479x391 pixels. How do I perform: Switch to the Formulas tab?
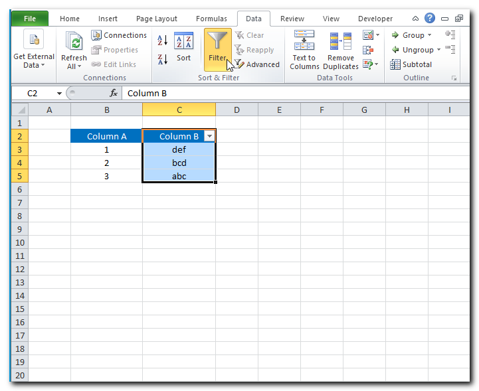point(211,19)
